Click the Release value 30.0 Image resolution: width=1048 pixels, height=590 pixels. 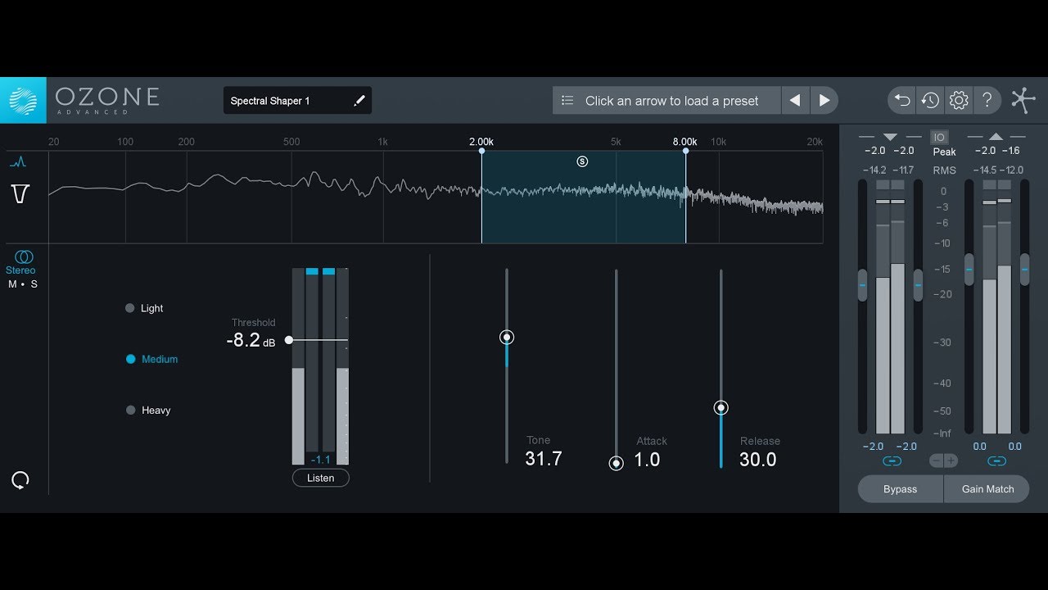758,460
